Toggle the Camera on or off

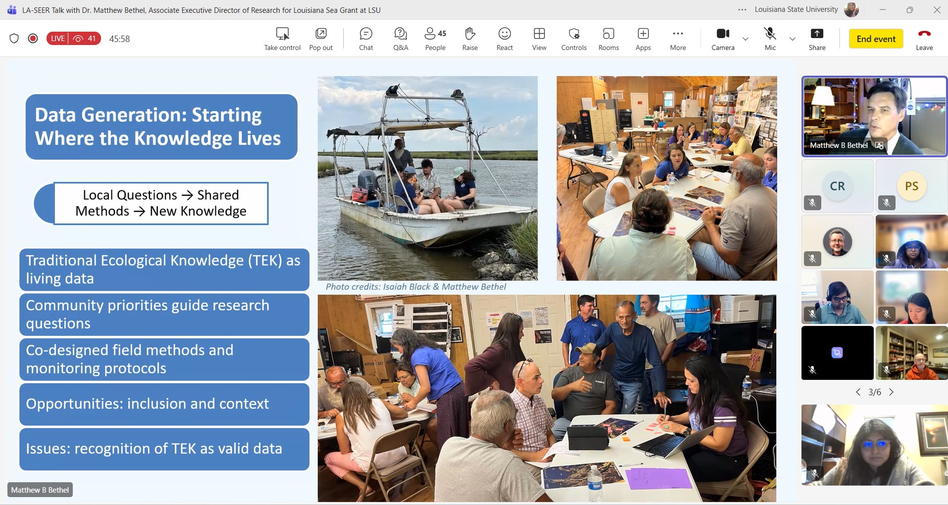[723, 39]
